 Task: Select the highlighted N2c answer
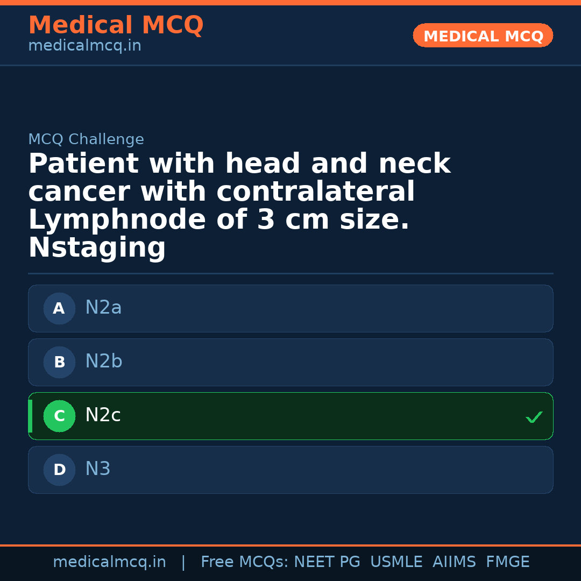click(290, 416)
